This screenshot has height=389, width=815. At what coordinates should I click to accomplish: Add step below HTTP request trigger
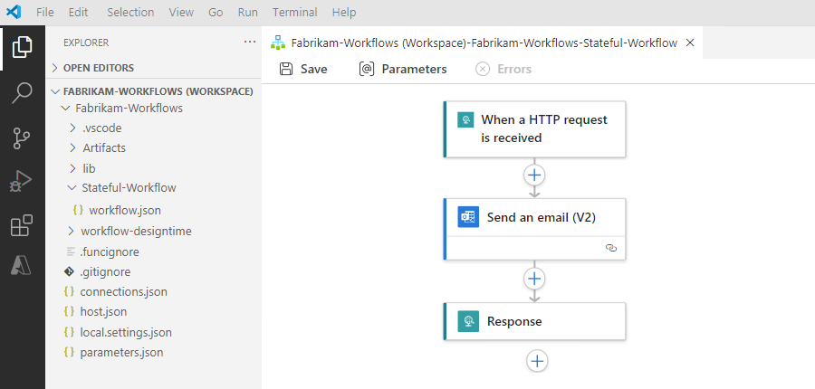coord(534,175)
